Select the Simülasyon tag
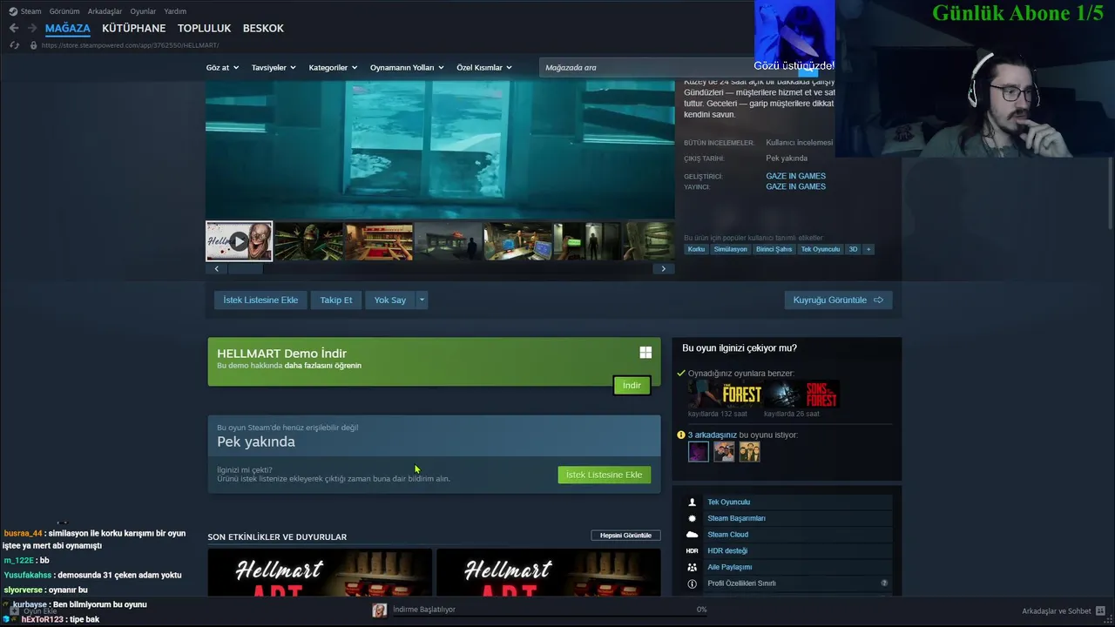The height and width of the screenshot is (627, 1115). click(x=730, y=249)
